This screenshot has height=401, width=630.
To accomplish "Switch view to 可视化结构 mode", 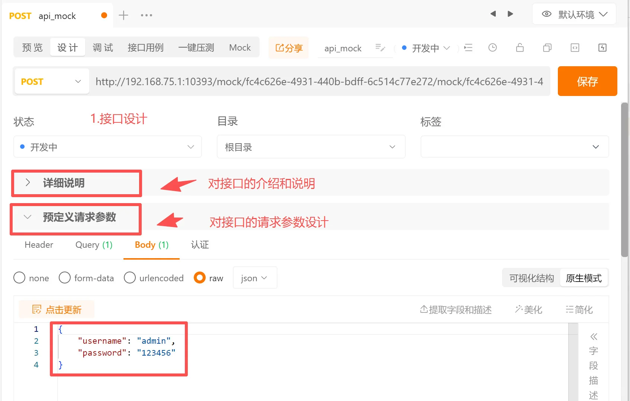I will coord(531,278).
